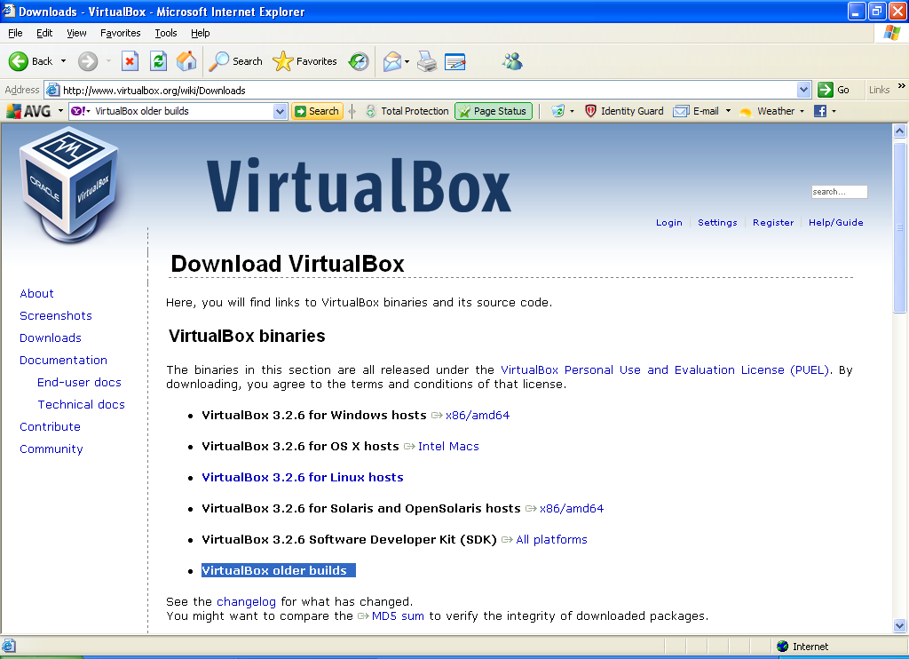The height and width of the screenshot is (659, 909).
Task: Go to the Home page icon
Action: pyautogui.click(x=186, y=61)
